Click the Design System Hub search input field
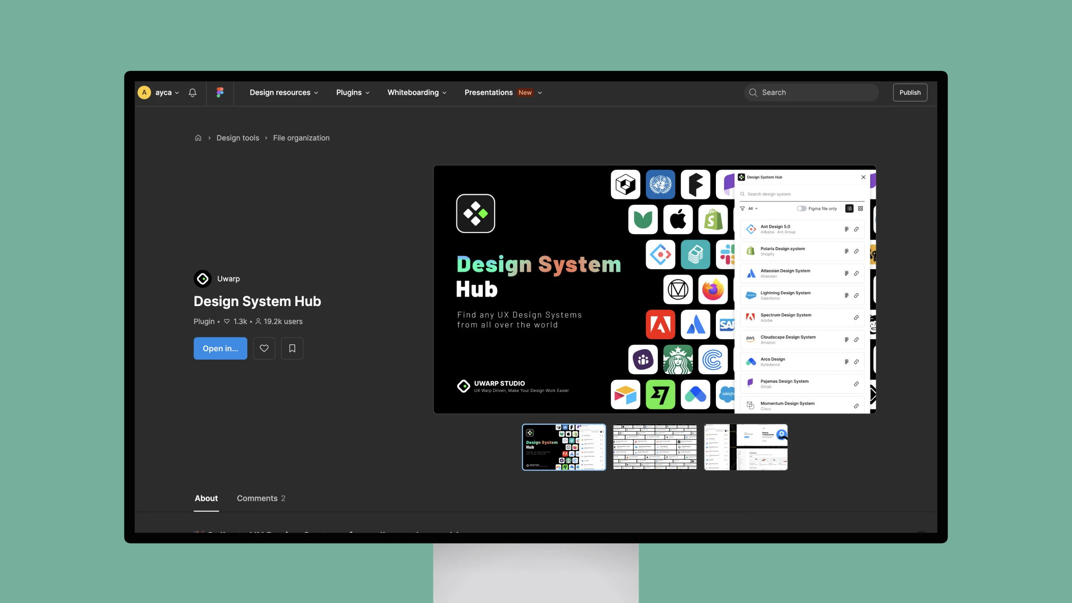 tap(802, 193)
